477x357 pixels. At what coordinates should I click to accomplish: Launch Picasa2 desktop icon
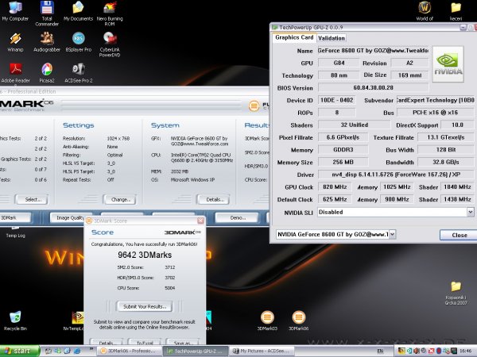[47, 73]
